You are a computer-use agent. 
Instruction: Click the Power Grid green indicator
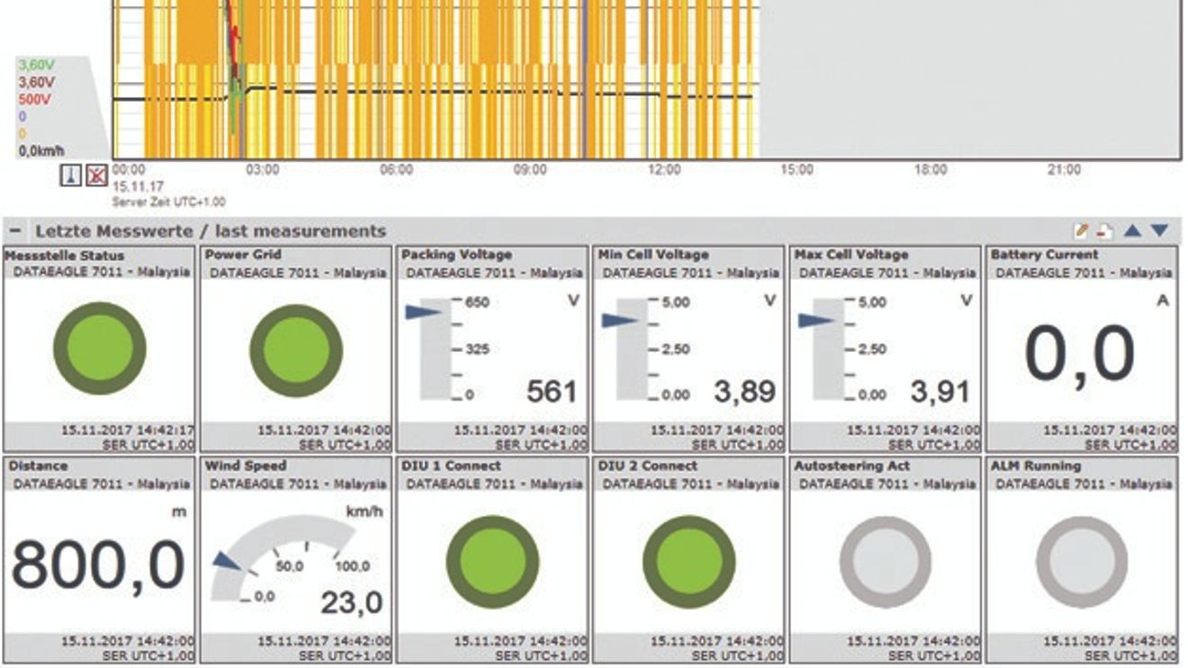tap(295, 348)
